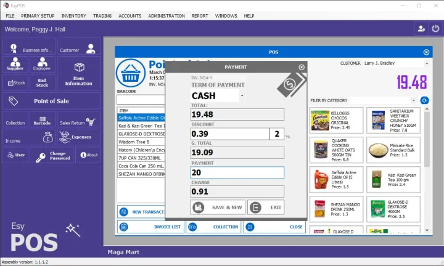Image resolution: width=444 pixels, height=266 pixels.
Task: Click the power logout icon
Action: [x=435, y=28]
